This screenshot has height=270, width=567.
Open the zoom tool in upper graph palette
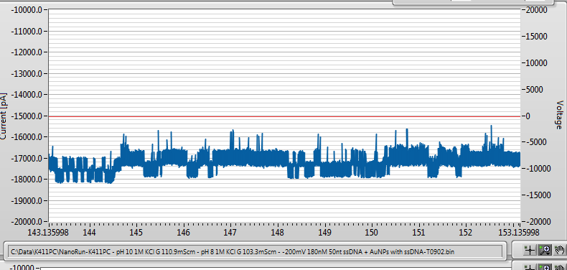(x=545, y=250)
